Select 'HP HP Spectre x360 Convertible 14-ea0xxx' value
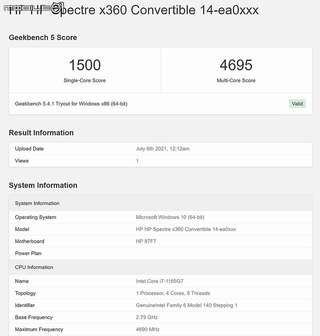Image resolution: width=320 pixels, height=336 pixels. pyautogui.click(x=186, y=229)
